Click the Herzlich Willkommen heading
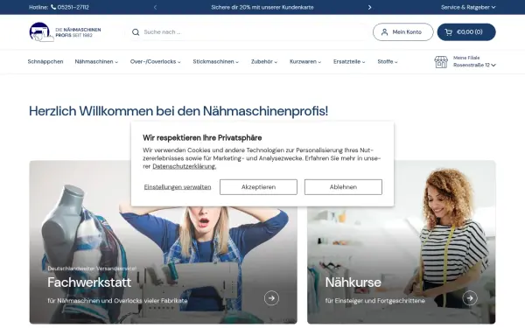 (178, 111)
